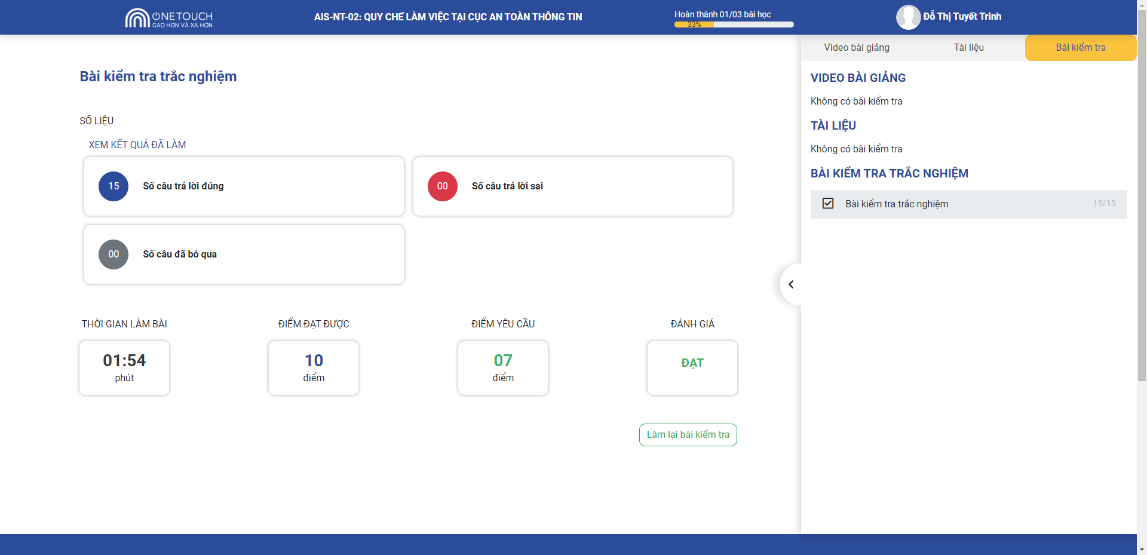The height and width of the screenshot is (555, 1147).
Task: Click the red wrong answers badge 00
Action: (x=442, y=186)
